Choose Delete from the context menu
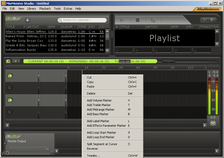This screenshot has height=158, width=224. pyautogui.click(x=113, y=93)
